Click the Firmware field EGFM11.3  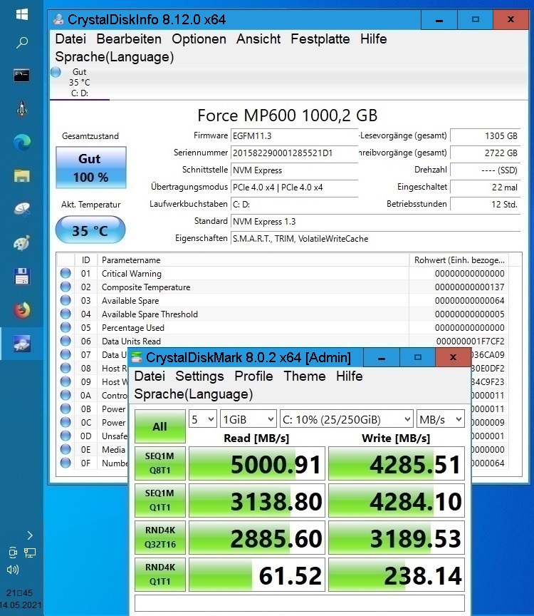coord(294,136)
